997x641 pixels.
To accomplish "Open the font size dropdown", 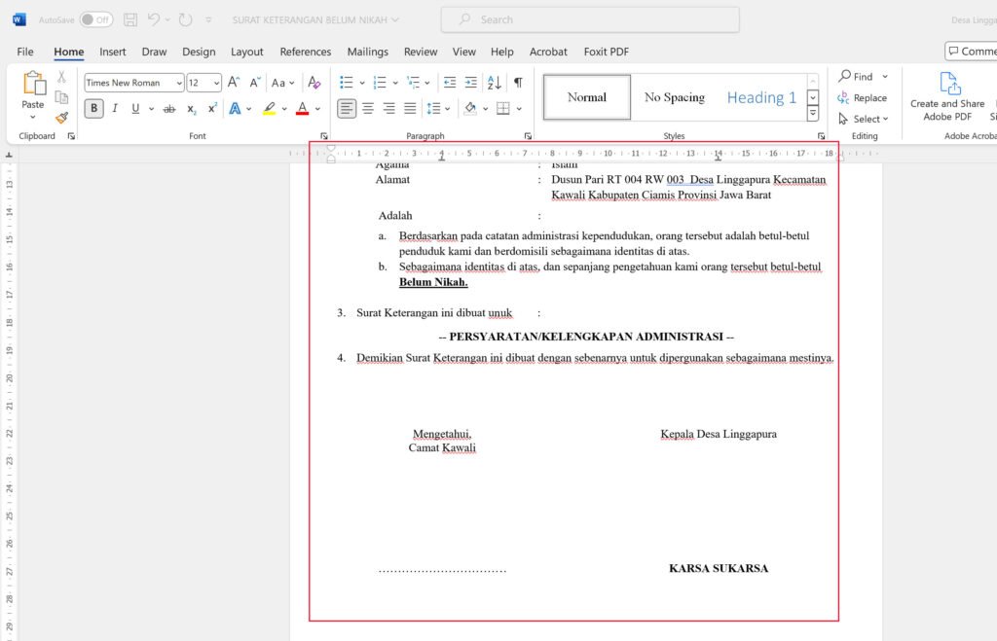I will 216,83.
